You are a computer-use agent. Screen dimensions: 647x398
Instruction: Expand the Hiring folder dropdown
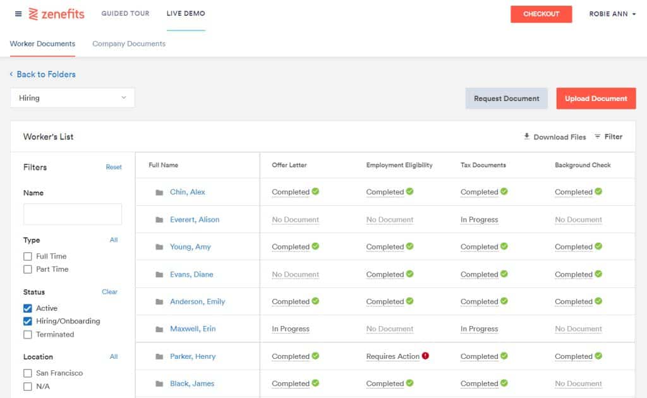click(x=73, y=98)
